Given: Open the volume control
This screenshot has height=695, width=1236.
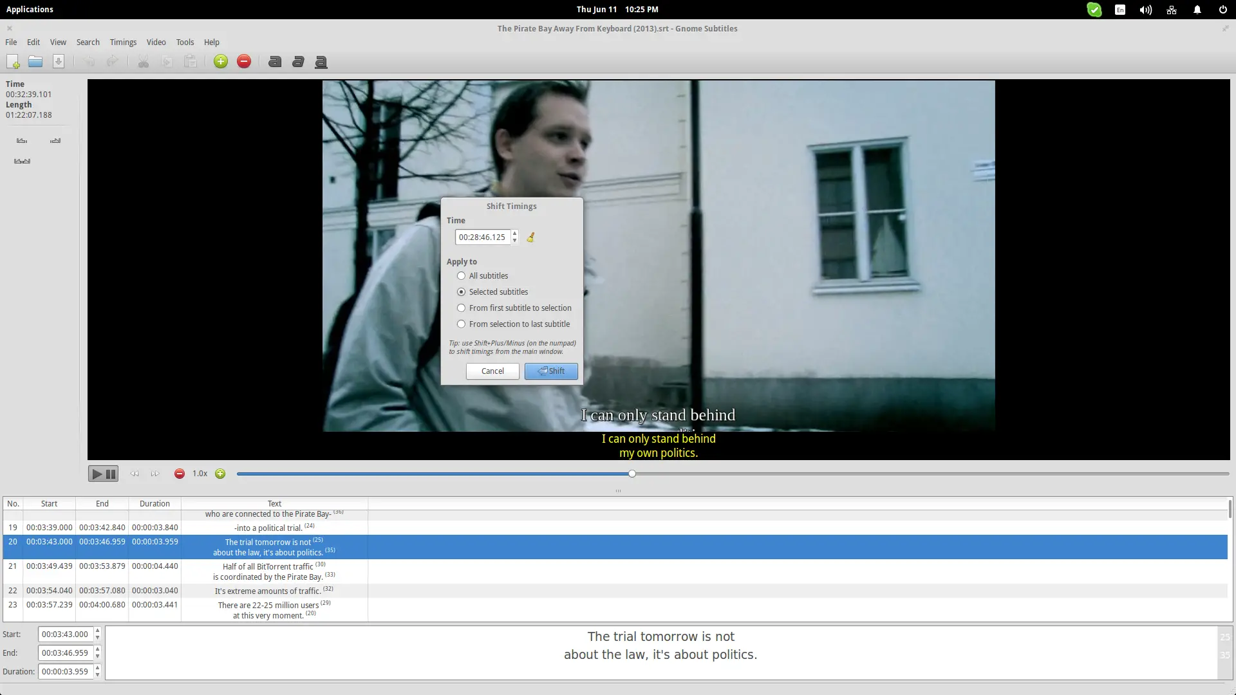Looking at the screenshot, I should point(1146,10).
